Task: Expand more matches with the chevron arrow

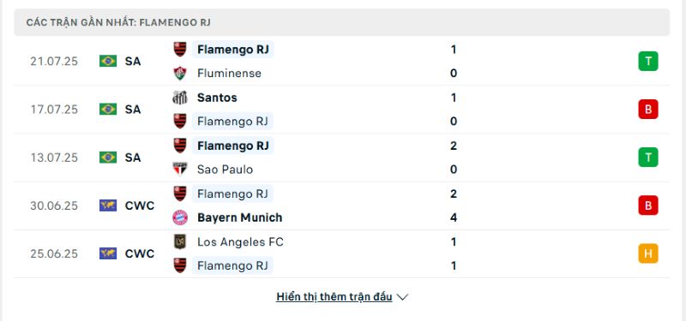Action: coord(402,297)
